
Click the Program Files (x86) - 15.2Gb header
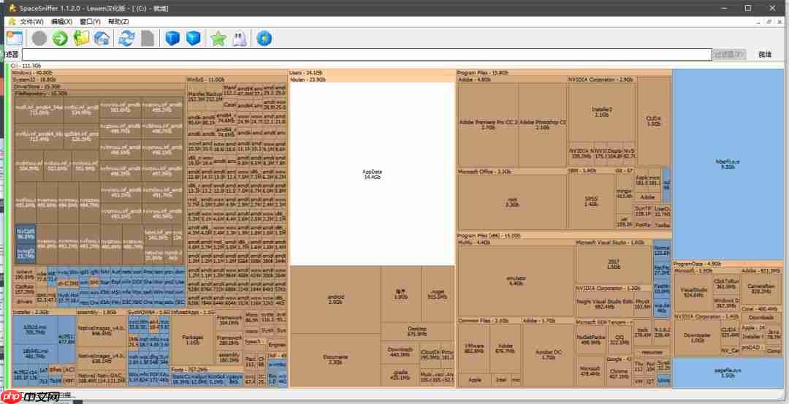(x=489, y=235)
